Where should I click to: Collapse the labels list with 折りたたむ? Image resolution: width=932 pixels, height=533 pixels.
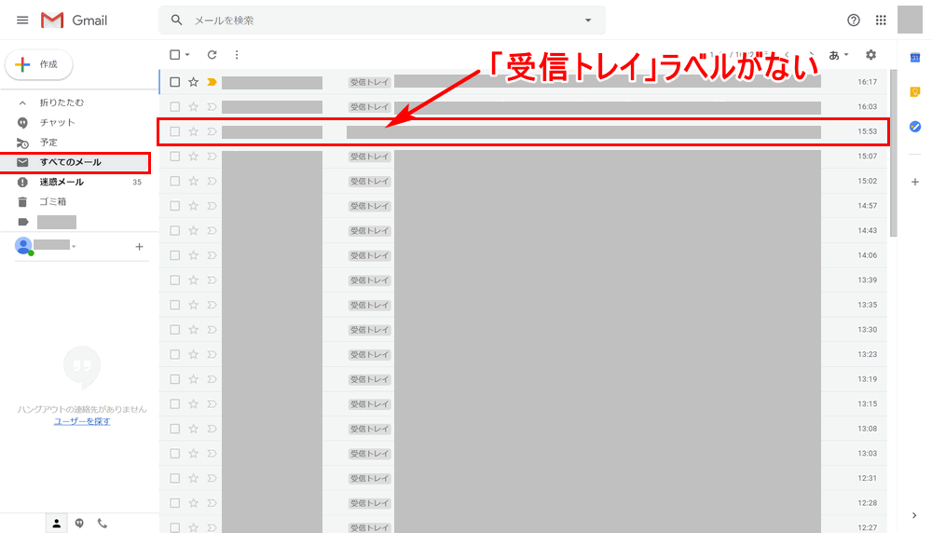[x=62, y=102]
